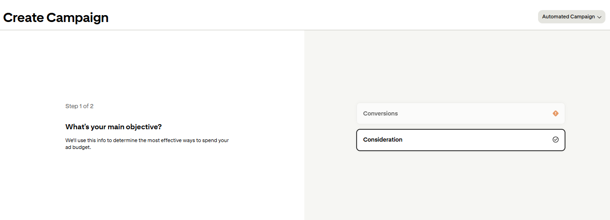Click the ad budget description text

point(147,143)
